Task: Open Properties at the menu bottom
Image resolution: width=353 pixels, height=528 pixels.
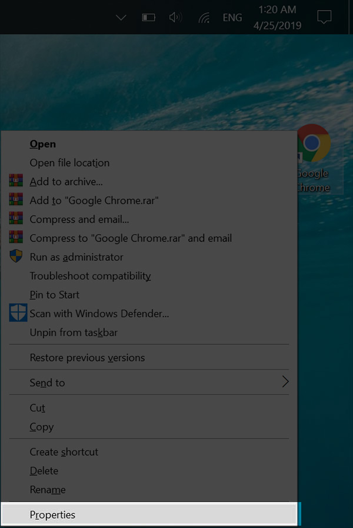Action: click(x=149, y=514)
